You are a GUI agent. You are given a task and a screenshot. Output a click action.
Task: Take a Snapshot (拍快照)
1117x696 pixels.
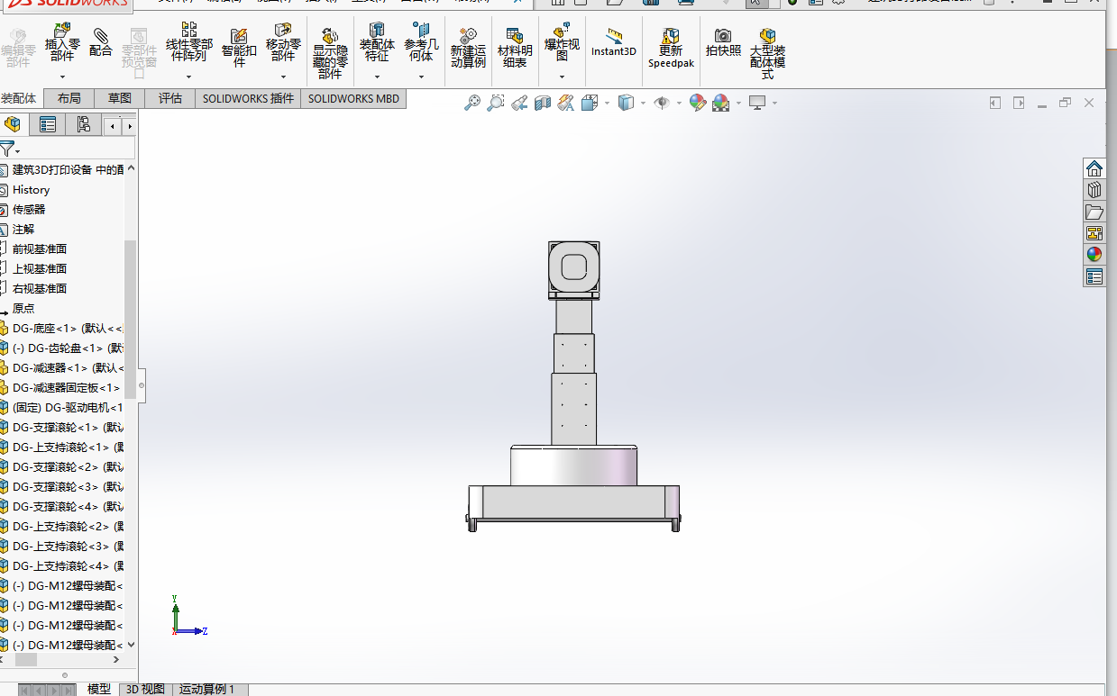click(723, 42)
